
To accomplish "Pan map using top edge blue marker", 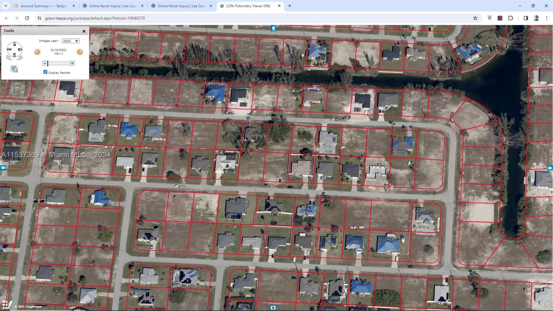I will click(x=273, y=28).
